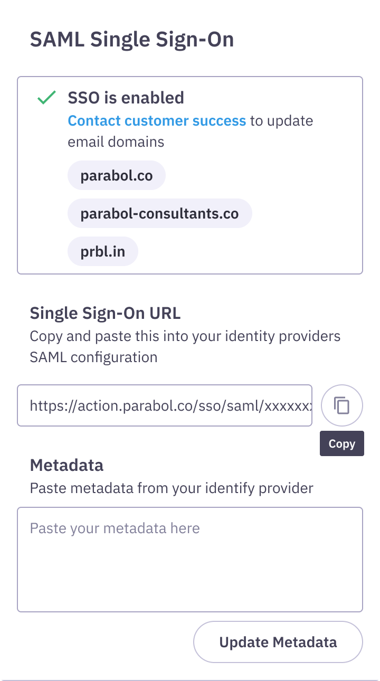The width and height of the screenshot is (380, 681).
Task: Select the Single Sign-On URL section title
Action: (x=105, y=313)
